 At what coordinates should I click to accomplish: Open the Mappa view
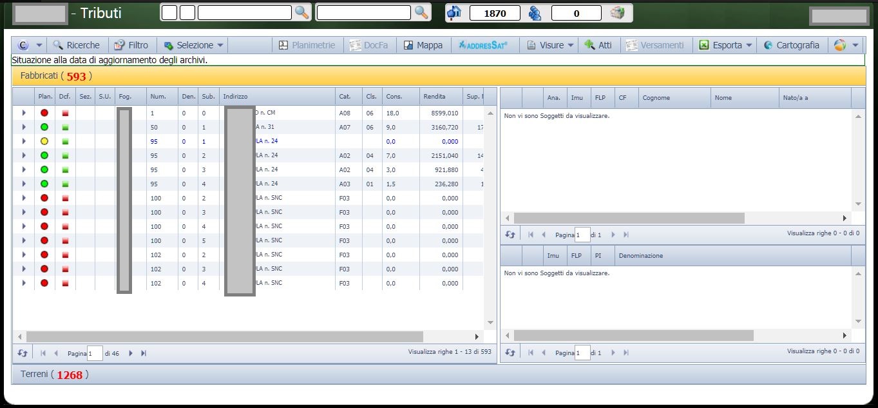click(x=423, y=45)
